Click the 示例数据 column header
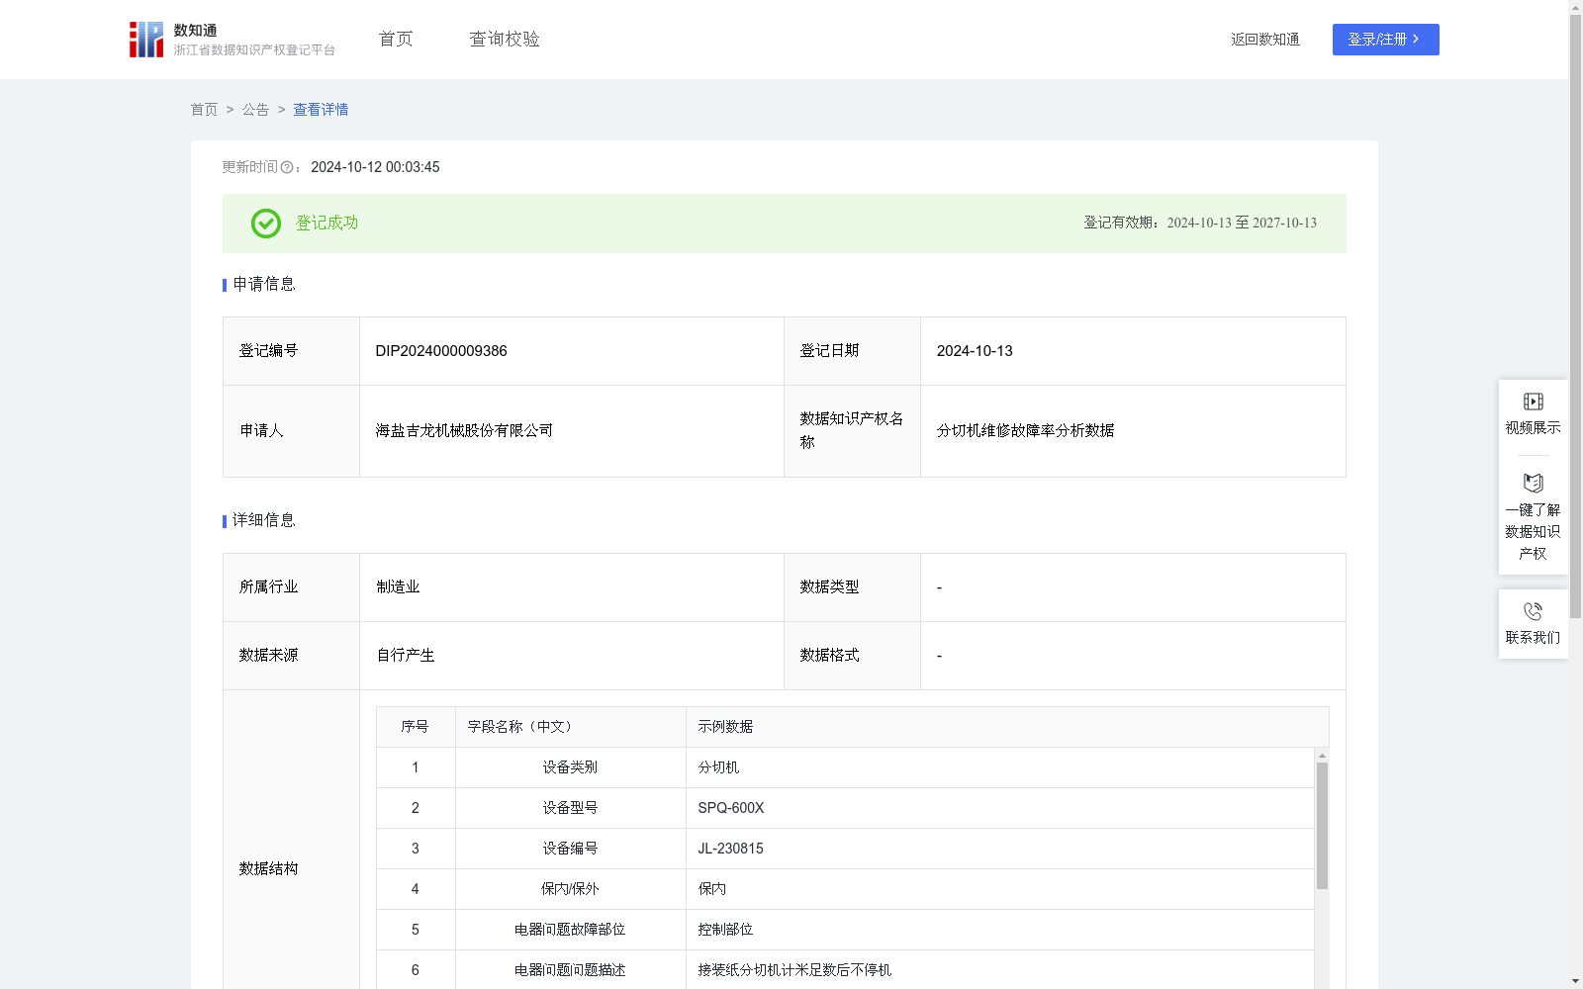1583x989 pixels. click(1007, 727)
